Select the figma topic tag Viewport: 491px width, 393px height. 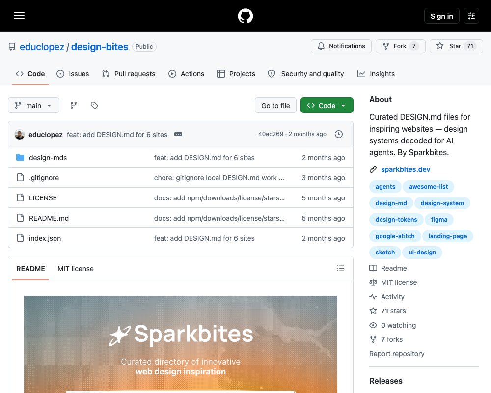439,220
